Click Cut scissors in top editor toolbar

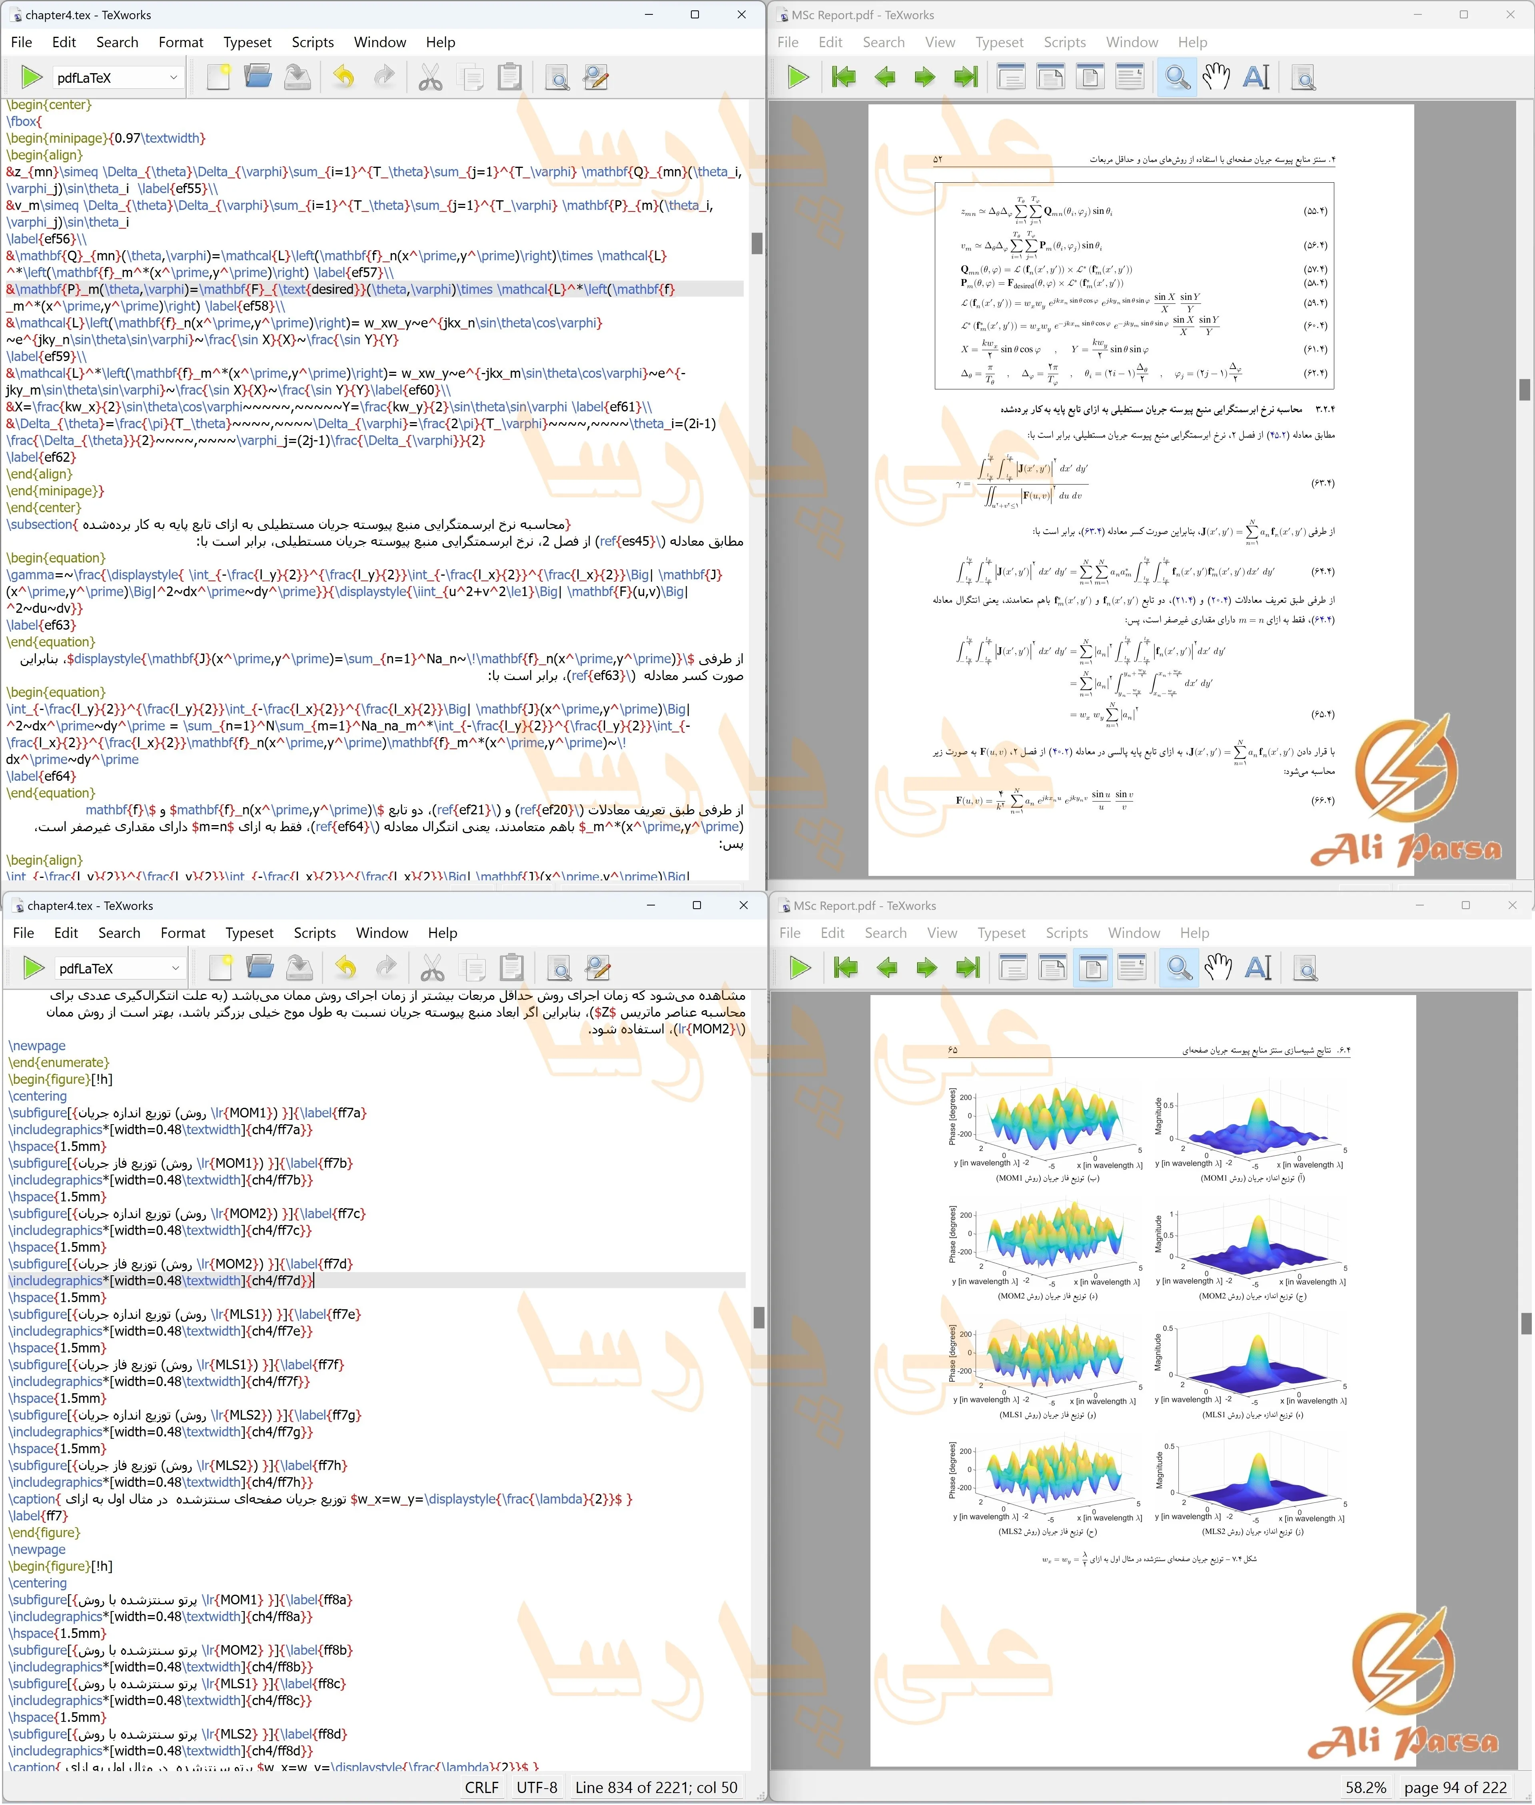pyautogui.click(x=430, y=78)
